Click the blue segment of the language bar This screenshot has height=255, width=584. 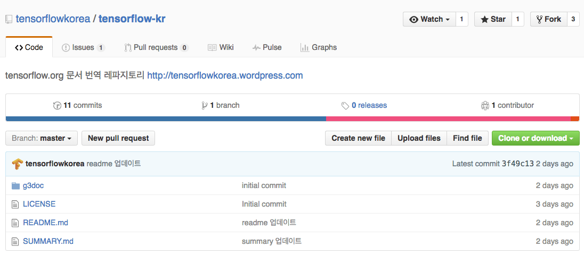coord(166,119)
